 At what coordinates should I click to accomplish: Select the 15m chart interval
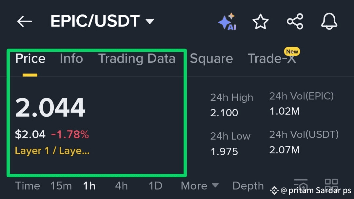tap(61, 186)
